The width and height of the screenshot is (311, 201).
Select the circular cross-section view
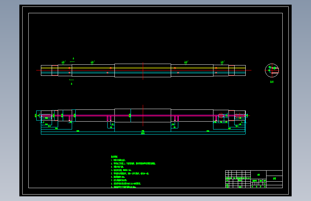tap(272, 70)
